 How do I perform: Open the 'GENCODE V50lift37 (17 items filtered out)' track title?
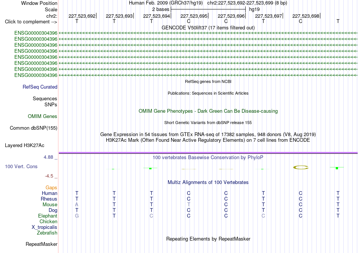click(208, 28)
